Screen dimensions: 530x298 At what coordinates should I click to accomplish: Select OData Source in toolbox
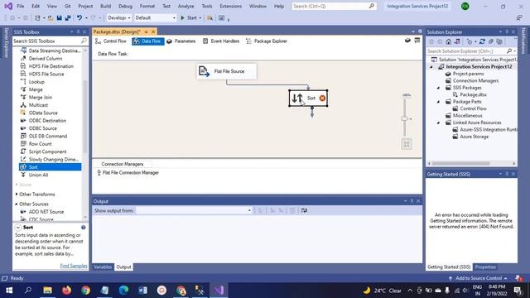pos(43,113)
